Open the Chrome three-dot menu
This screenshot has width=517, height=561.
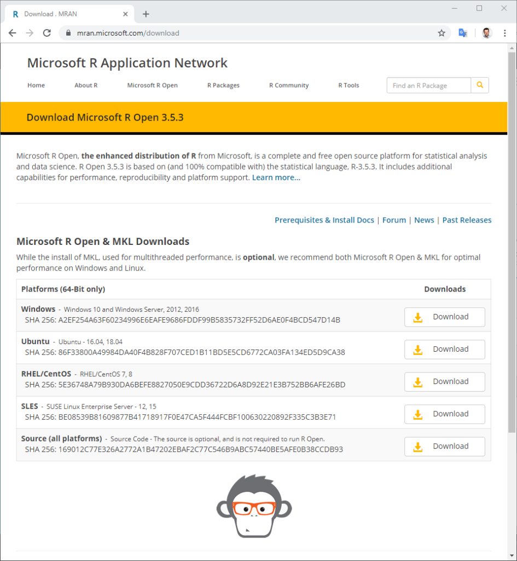click(505, 33)
